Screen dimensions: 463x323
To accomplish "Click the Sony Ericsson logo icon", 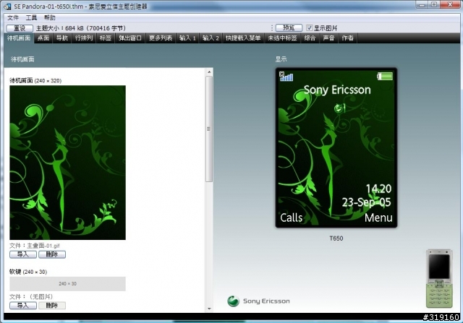I will (x=233, y=301).
